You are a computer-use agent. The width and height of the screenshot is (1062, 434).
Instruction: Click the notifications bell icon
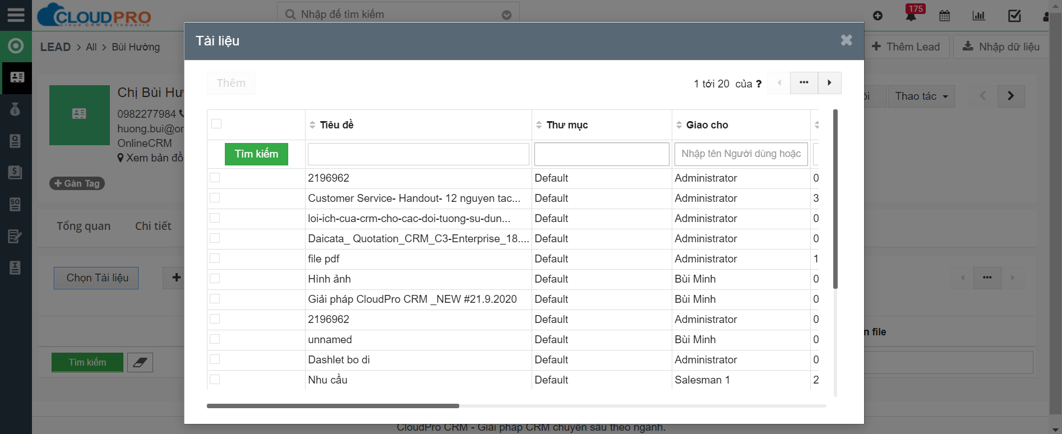pos(911,16)
